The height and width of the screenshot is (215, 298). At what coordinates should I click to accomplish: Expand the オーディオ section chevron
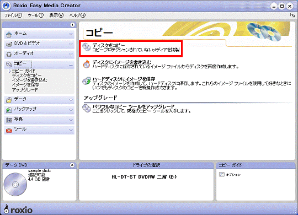(x=71, y=55)
